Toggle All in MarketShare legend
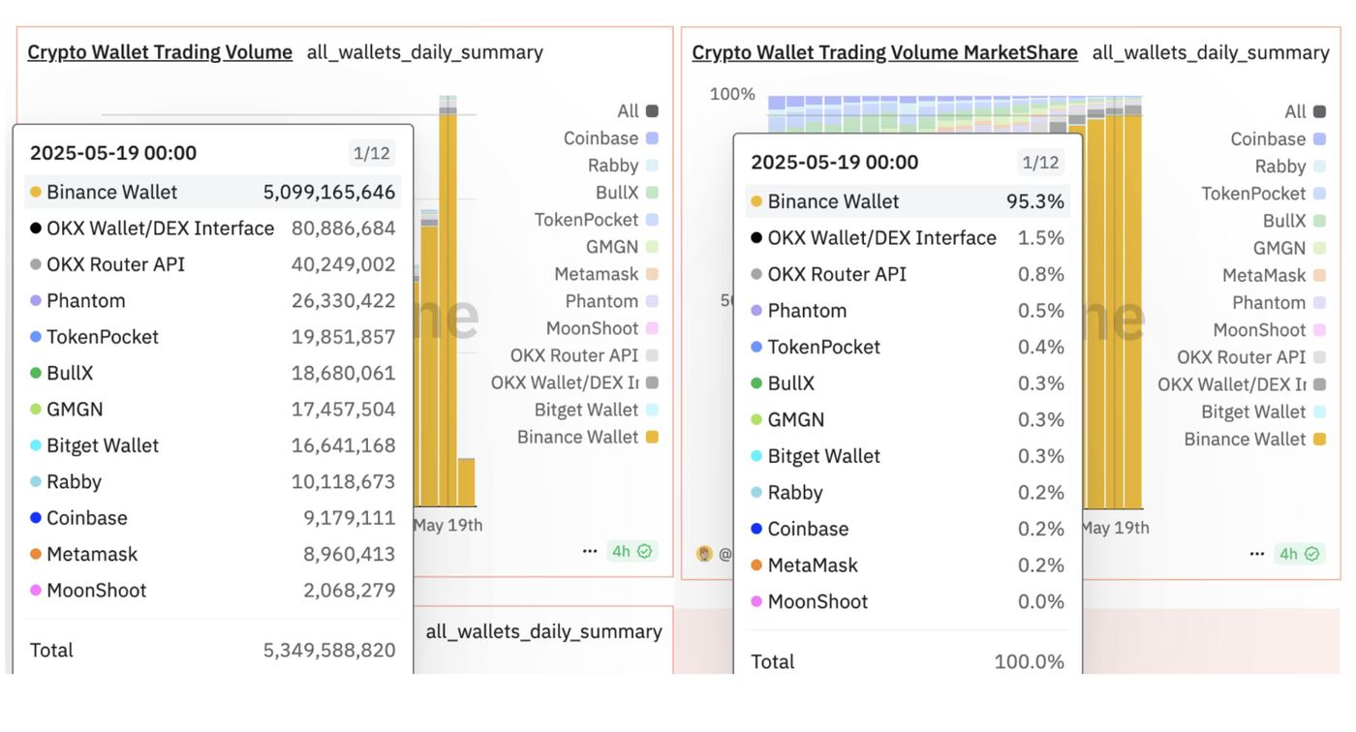Viewport: 1356px width, 732px height. tap(1305, 112)
